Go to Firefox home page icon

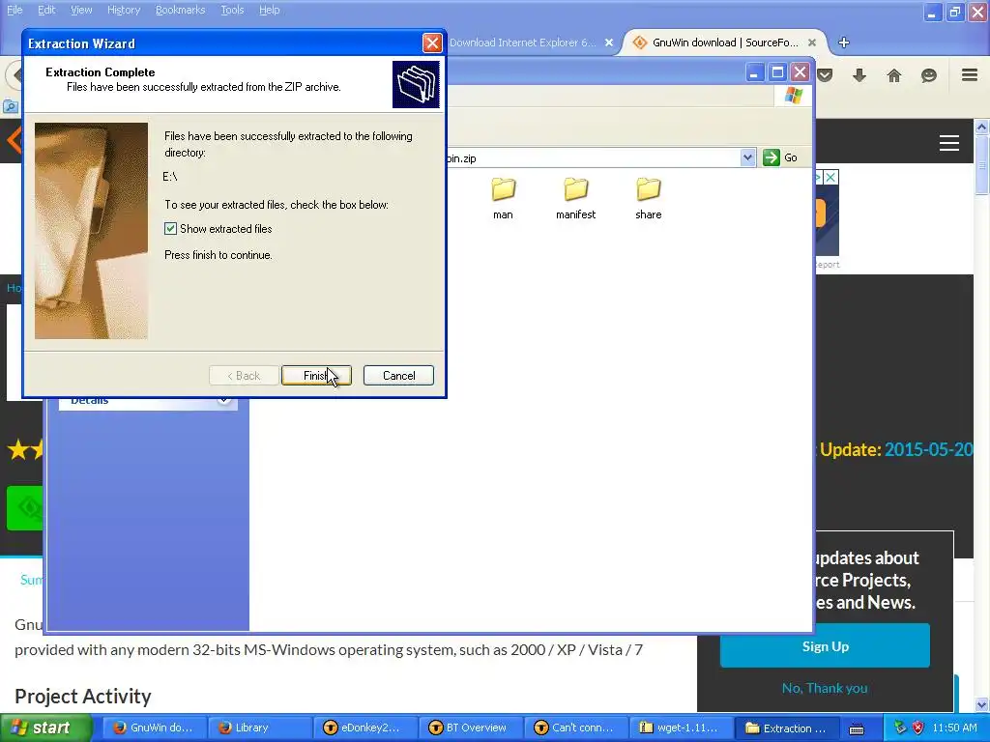click(x=894, y=75)
